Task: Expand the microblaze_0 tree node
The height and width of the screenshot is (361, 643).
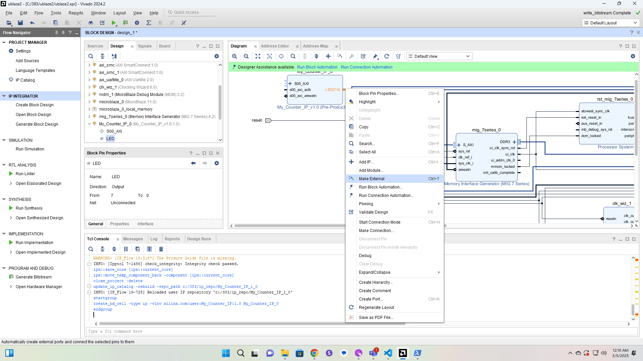Action: [x=89, y=102]
